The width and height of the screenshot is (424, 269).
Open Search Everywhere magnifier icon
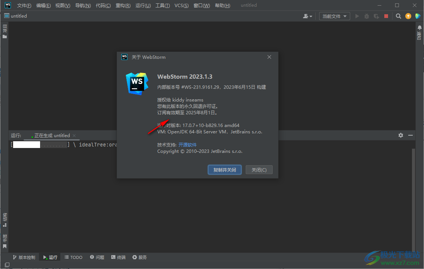click(398, 16)
